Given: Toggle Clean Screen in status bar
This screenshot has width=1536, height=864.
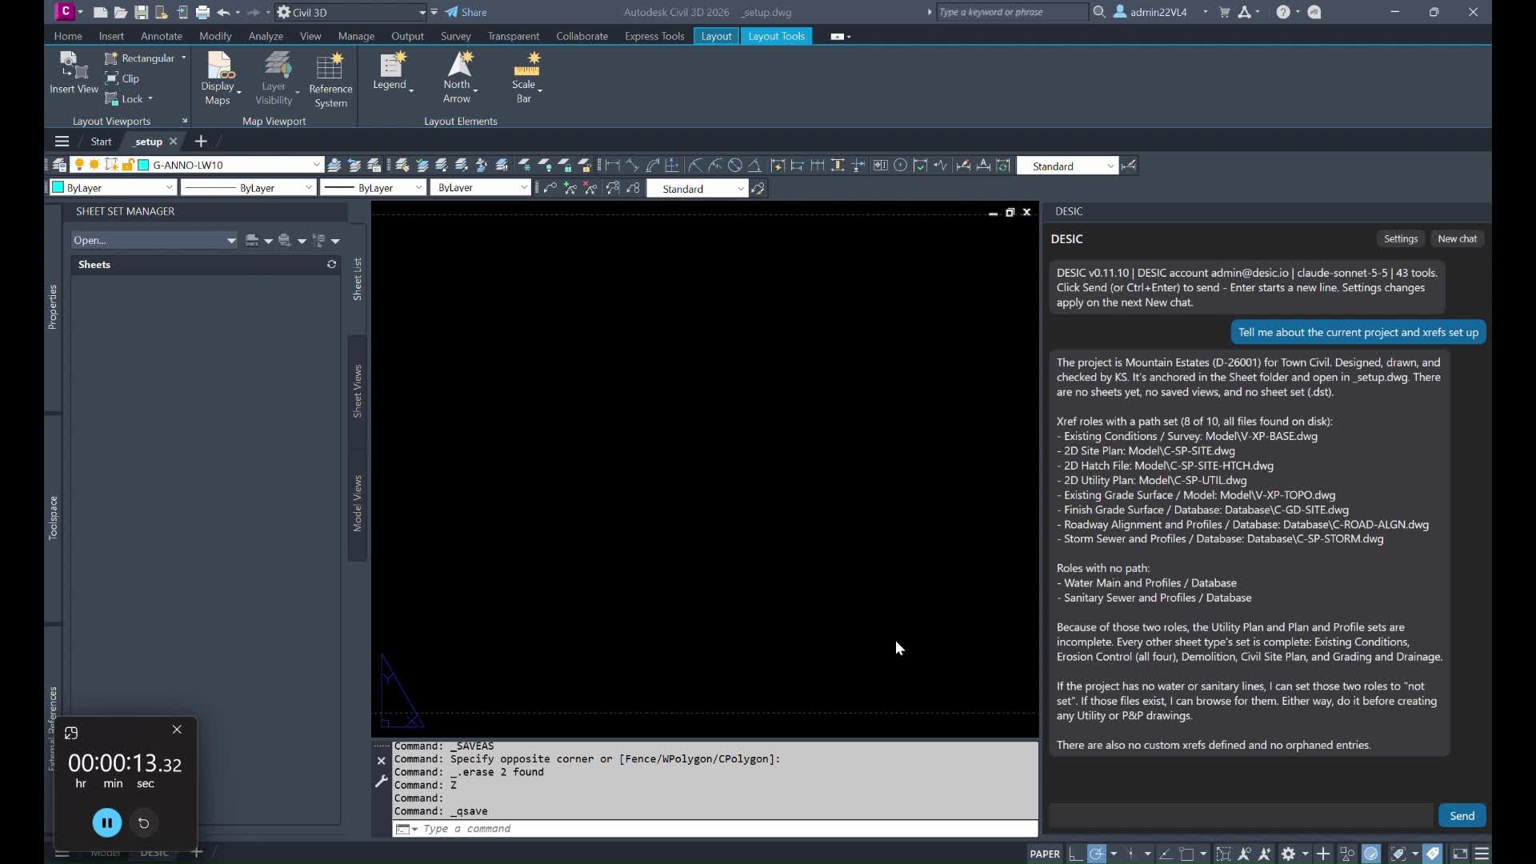Looking at the screenshot, I should click(1460, 854).
